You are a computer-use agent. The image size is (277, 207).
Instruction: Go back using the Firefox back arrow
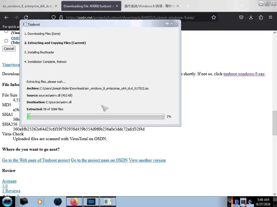point(6,18)
